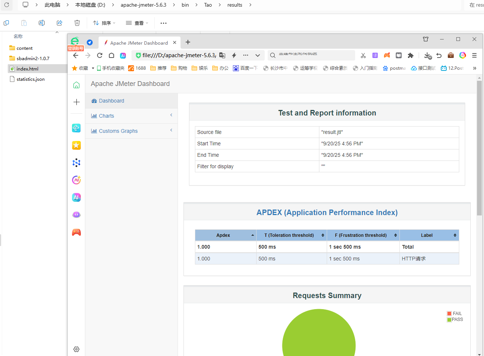Open the browser downloads icon
This screenshot has width=484, height=356.
(x=428, y=55)
